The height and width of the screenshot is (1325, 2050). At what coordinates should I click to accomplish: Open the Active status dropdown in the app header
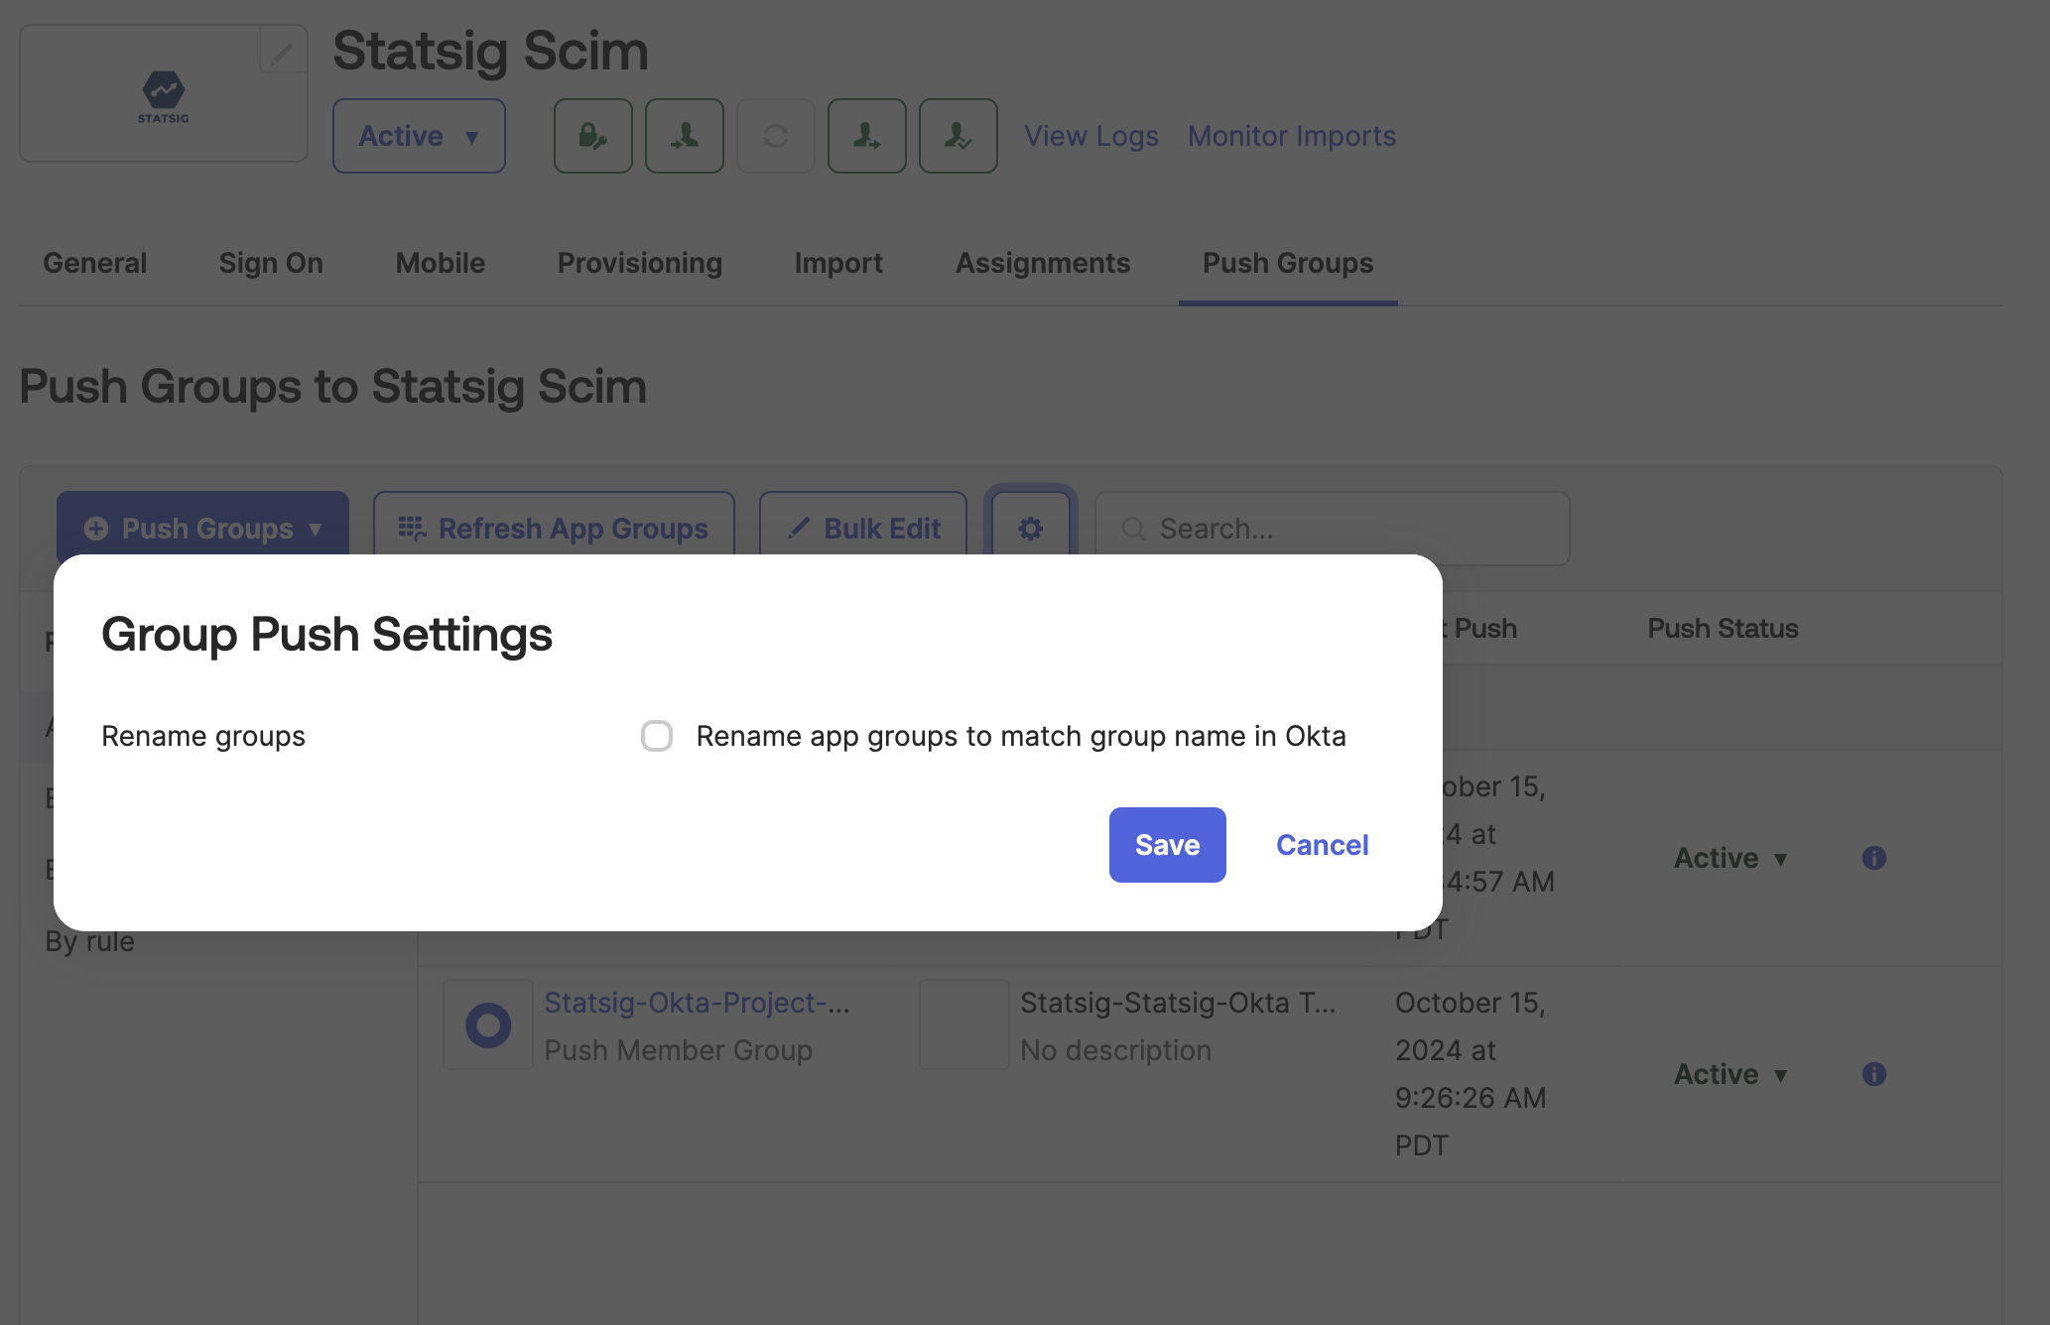click(x=418, y=136)
